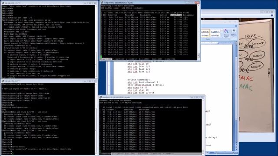Apply the Heading 1 style in Word

click(x=215, y=33)
